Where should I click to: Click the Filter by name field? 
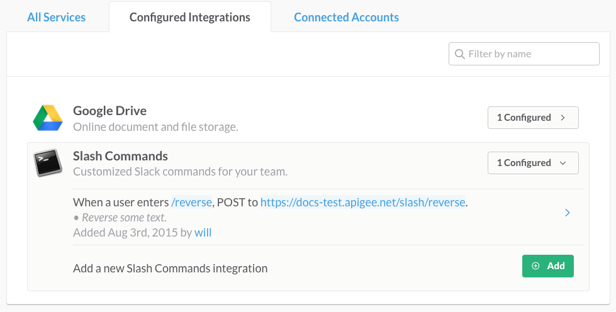tap(524, 54)
